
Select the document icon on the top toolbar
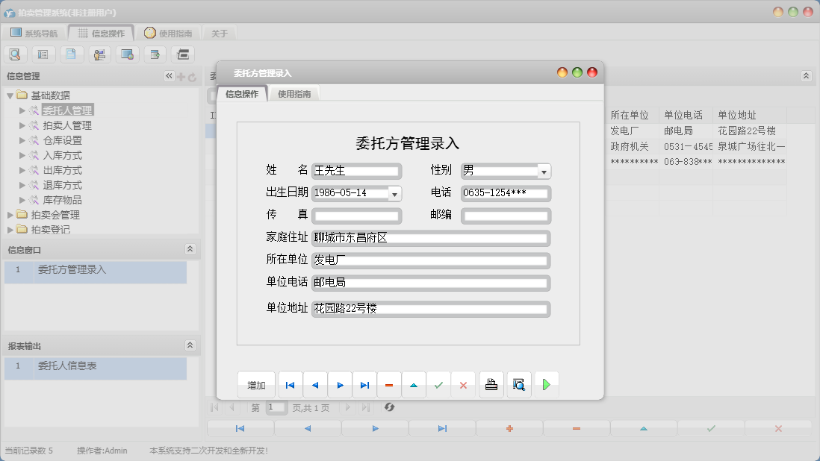pyautogui.click(x=71, y=54)
